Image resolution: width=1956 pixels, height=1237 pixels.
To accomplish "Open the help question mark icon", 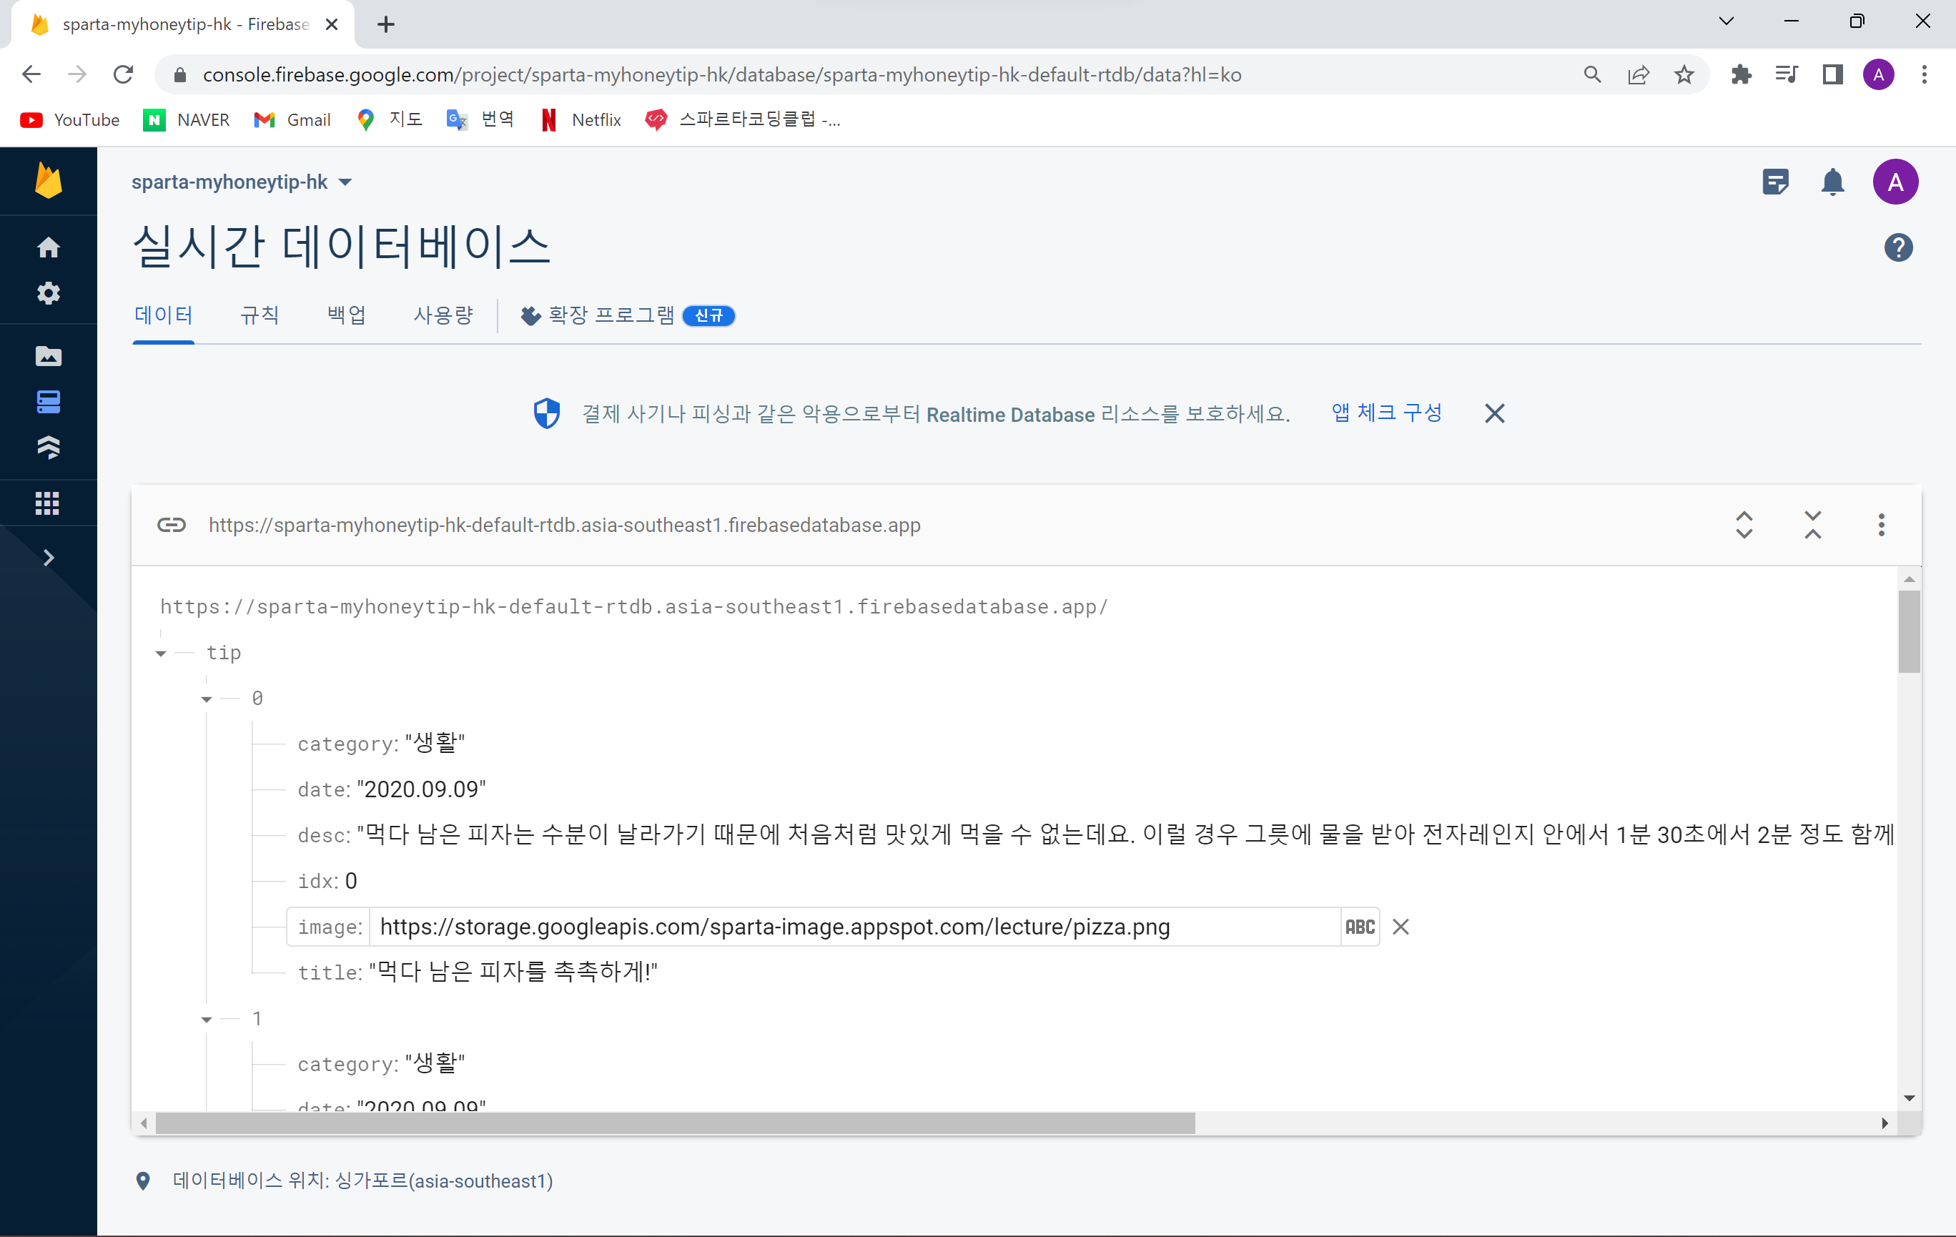I will 1897,247.
